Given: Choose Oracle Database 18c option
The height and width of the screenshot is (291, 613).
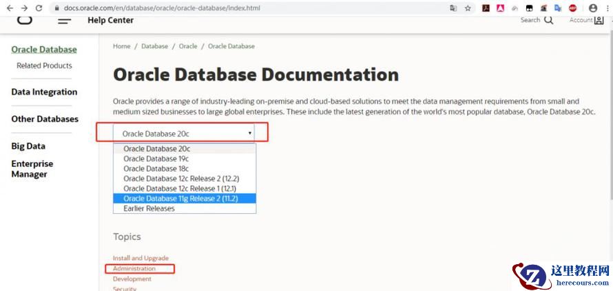Looking at the screenshot, I should pos(185,168).
